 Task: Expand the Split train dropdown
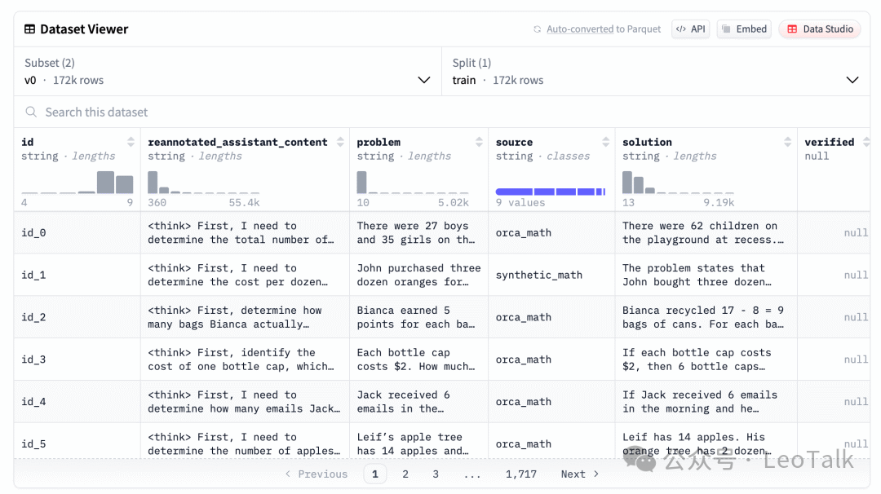click(x=656, y=71)
